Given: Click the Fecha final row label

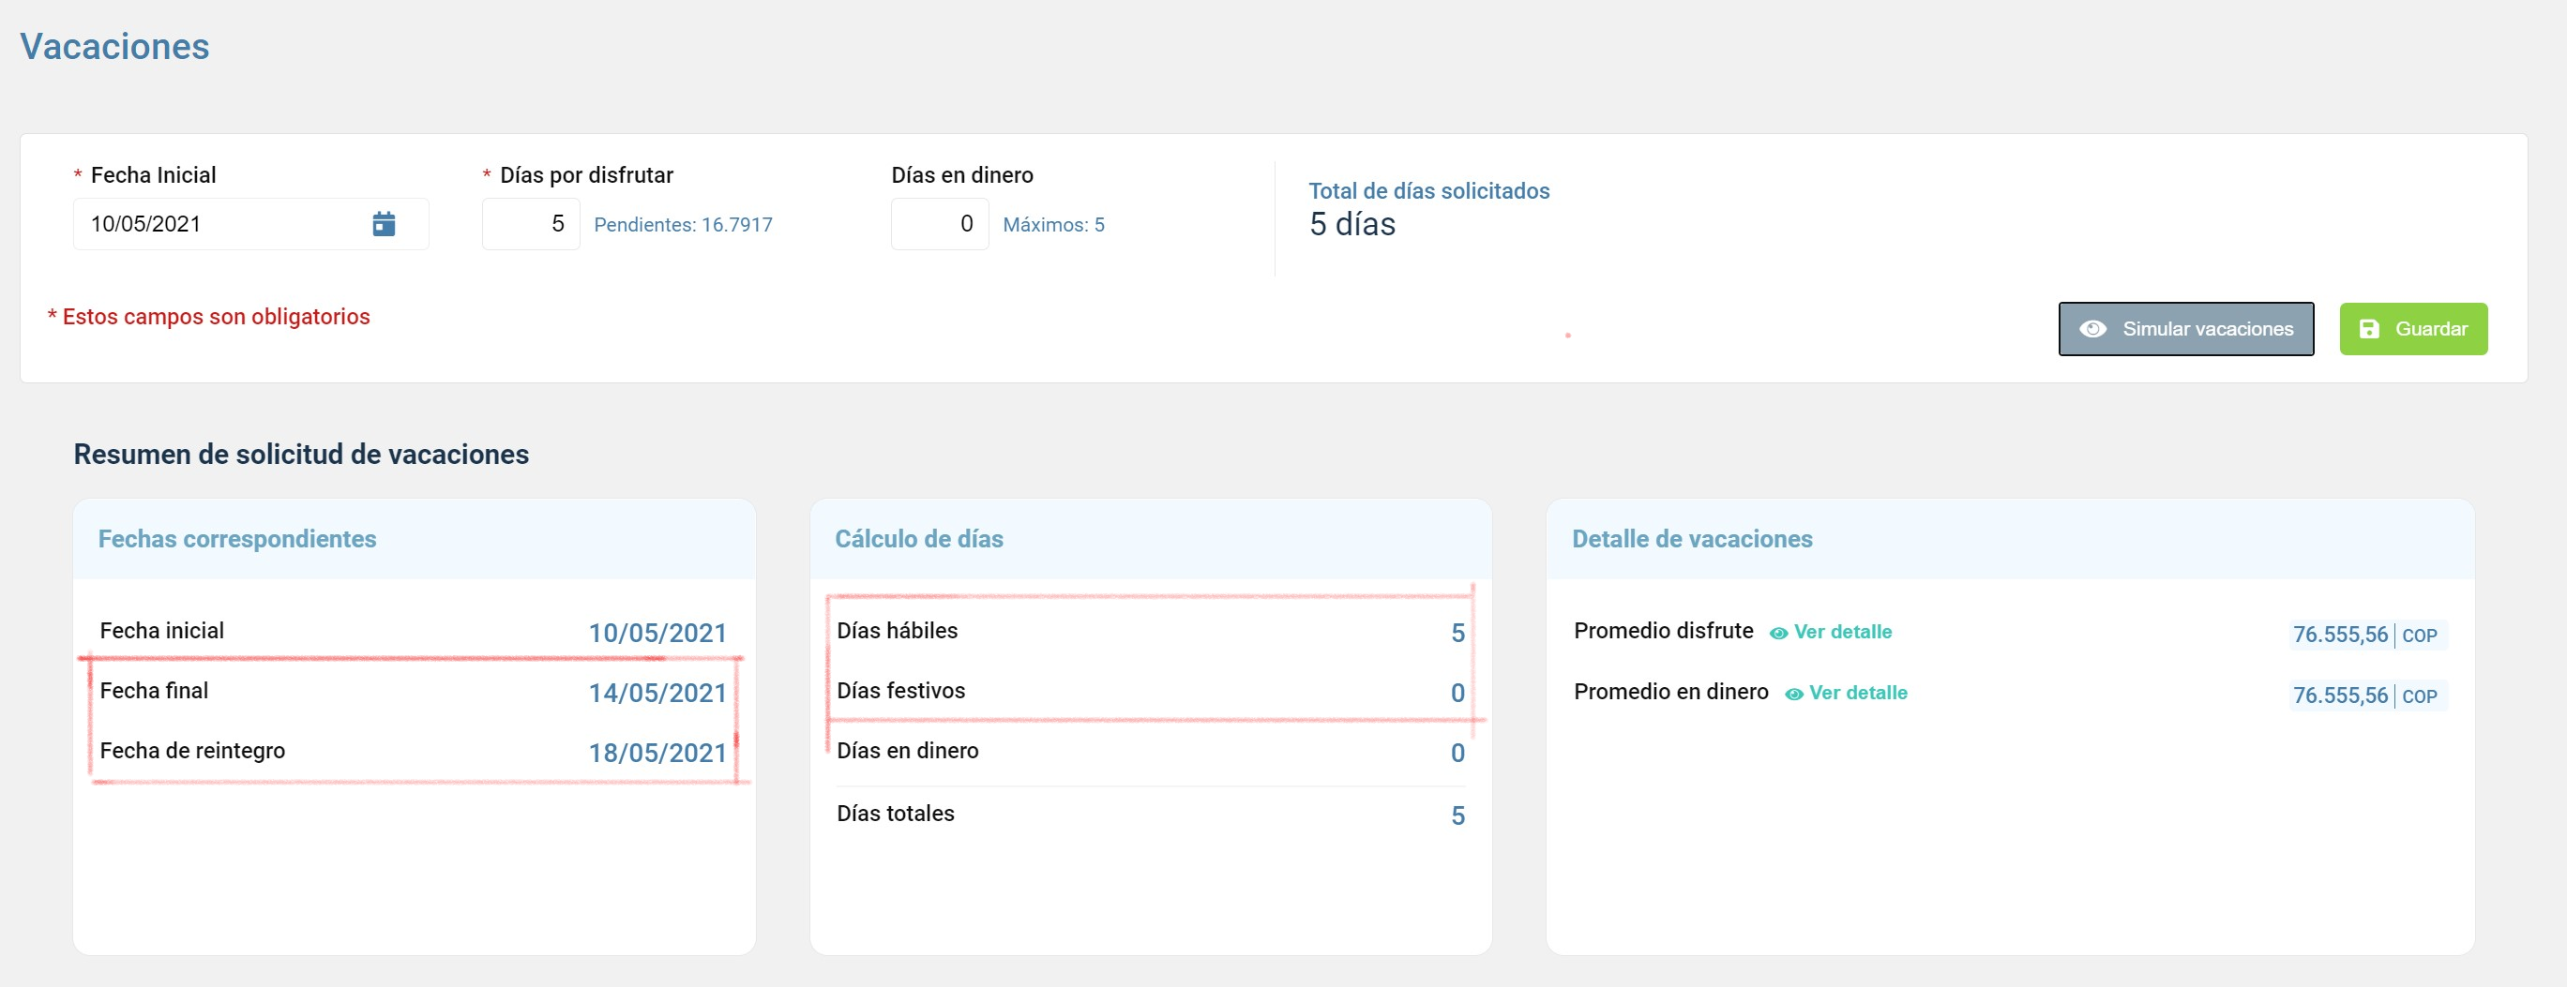Looking at the screenshot, I should point(154,690).
